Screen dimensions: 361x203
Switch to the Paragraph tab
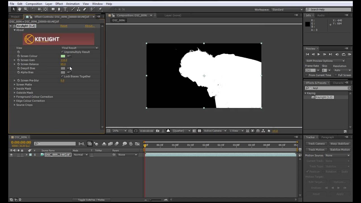click(327, 137)
